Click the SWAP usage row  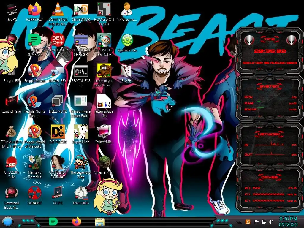point(271,110)
